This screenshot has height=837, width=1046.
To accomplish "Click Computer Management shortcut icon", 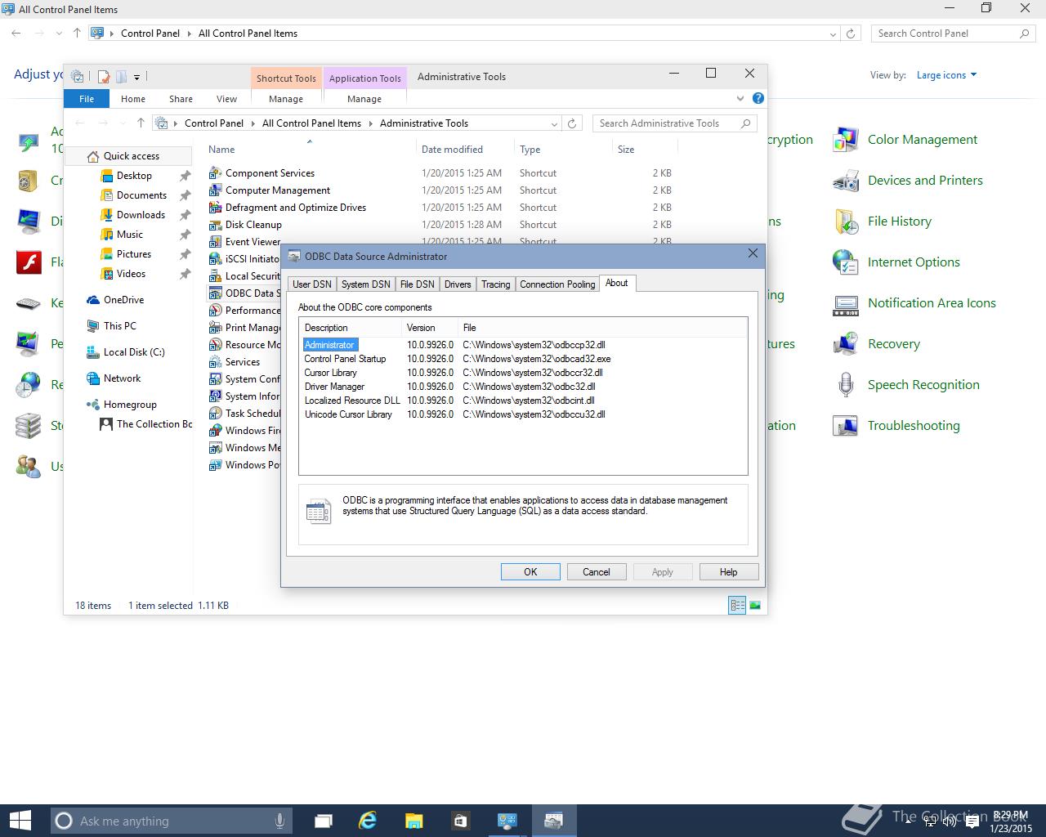I will (x=215, y=190).
